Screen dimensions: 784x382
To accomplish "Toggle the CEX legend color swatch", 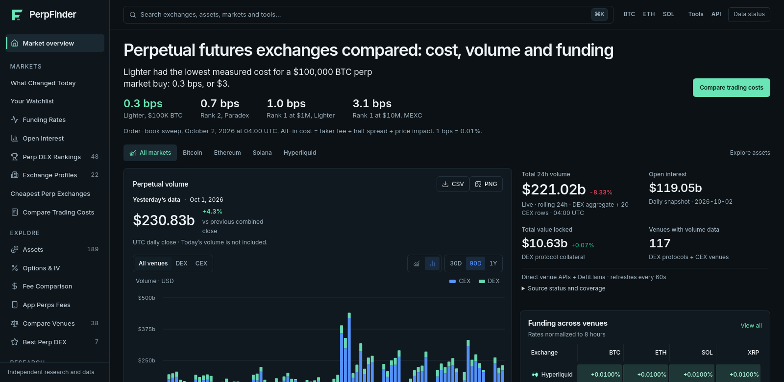I will coord(453,281).
